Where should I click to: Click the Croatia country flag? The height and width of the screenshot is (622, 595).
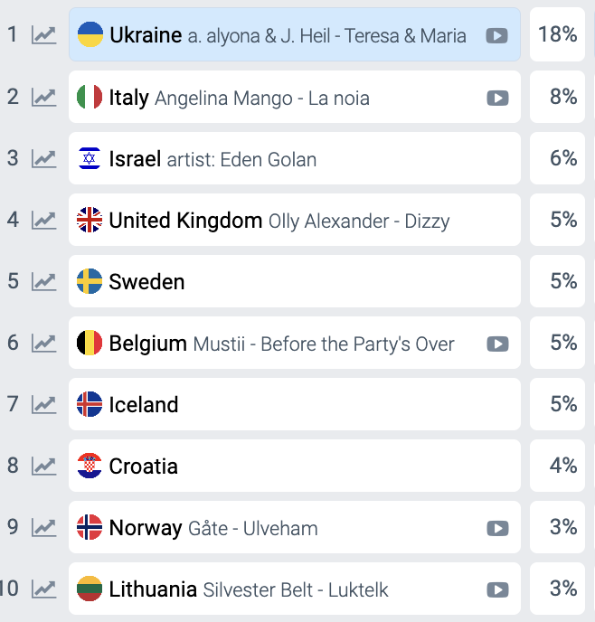pyautogui.click(x=90, y=466)
